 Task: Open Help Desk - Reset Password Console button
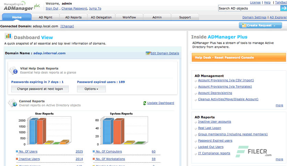pyautogui.click(x=239, y=57)
